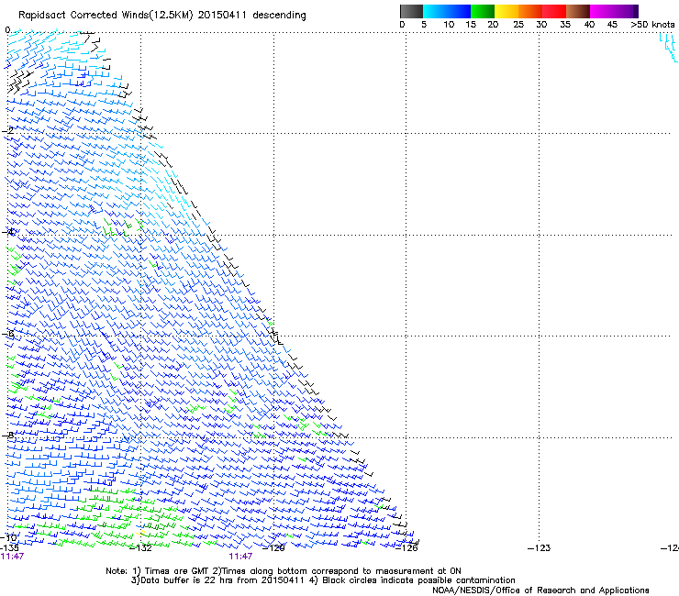Screen dimensions: 679x596
Task: Click the gray 0-5 knots color swatch
Action: click(x=411, y=11)
